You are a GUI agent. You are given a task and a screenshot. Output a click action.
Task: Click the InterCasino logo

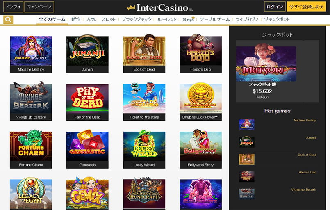tap(159, 7)
